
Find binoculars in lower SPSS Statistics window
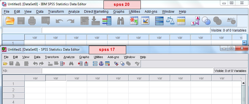click(71, 64)
